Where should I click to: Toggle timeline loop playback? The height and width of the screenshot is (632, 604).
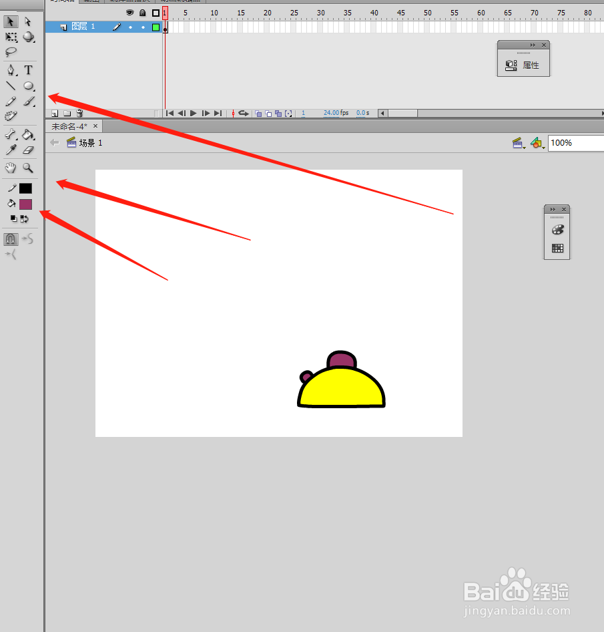(x=244, y=114)
